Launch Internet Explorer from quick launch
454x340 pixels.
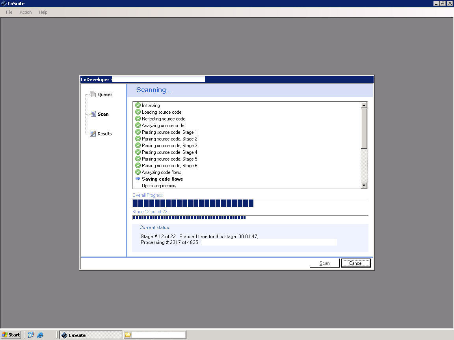40,335
